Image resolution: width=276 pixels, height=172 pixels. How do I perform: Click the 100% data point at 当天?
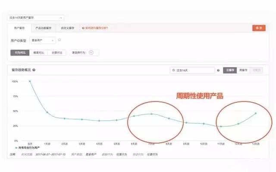30,81
